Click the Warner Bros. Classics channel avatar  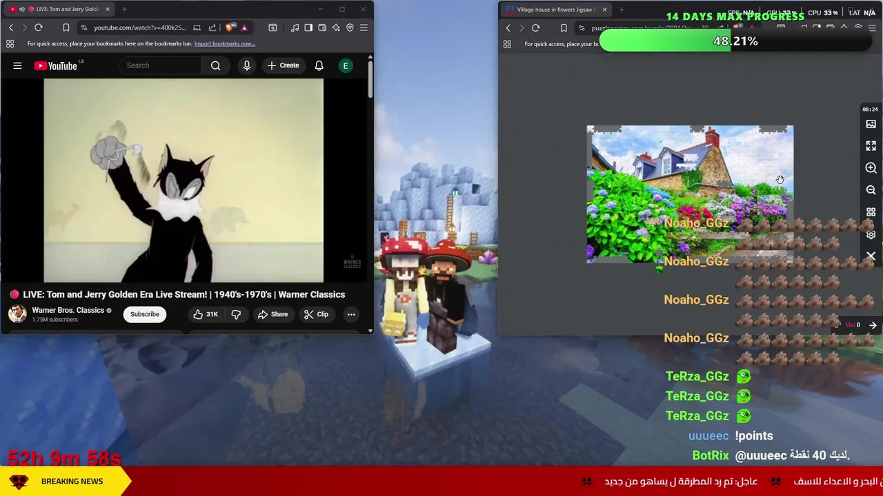(17, 314)
